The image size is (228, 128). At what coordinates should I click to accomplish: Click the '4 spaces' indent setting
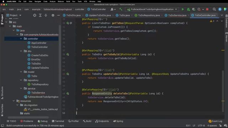[212, 126]
